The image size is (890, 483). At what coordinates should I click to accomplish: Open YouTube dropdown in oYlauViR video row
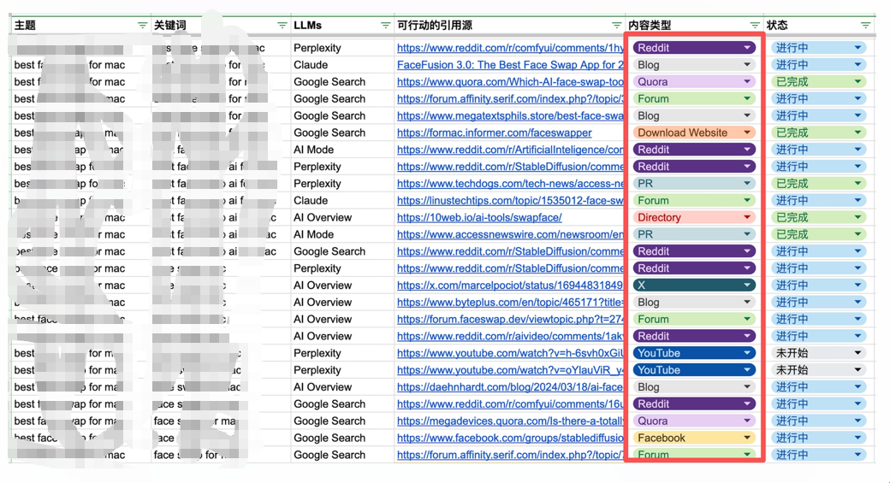coord(694,370)
